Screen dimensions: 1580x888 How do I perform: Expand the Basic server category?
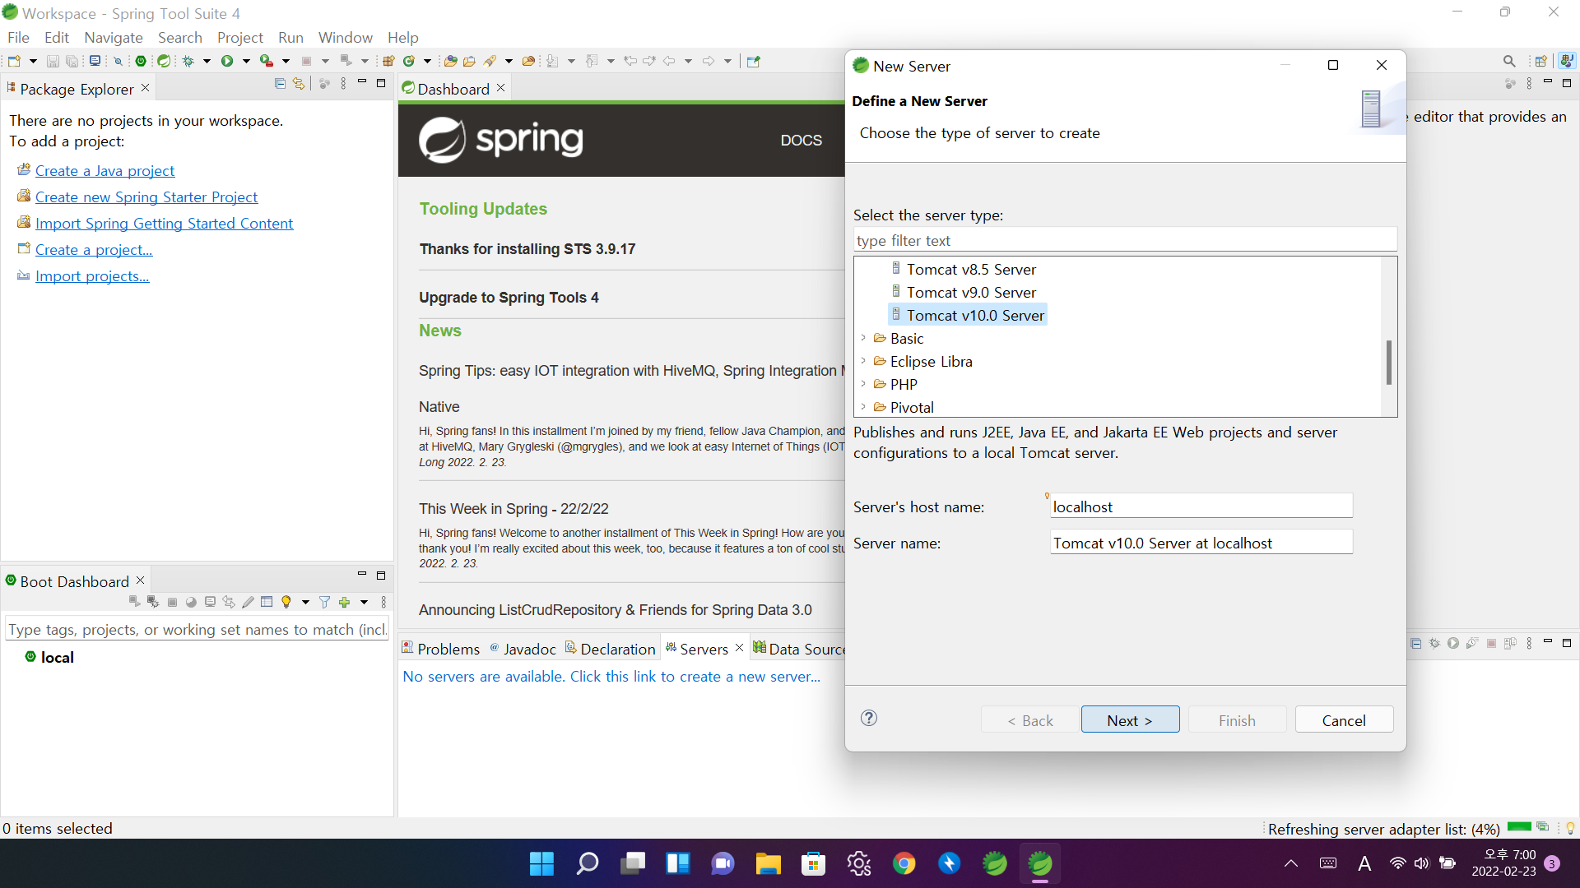[x=863, y=338]
